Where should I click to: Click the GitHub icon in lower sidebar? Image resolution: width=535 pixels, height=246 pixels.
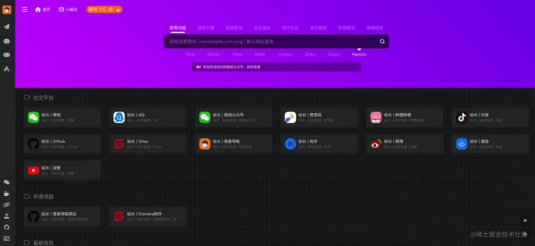click(x=7, y=227)
